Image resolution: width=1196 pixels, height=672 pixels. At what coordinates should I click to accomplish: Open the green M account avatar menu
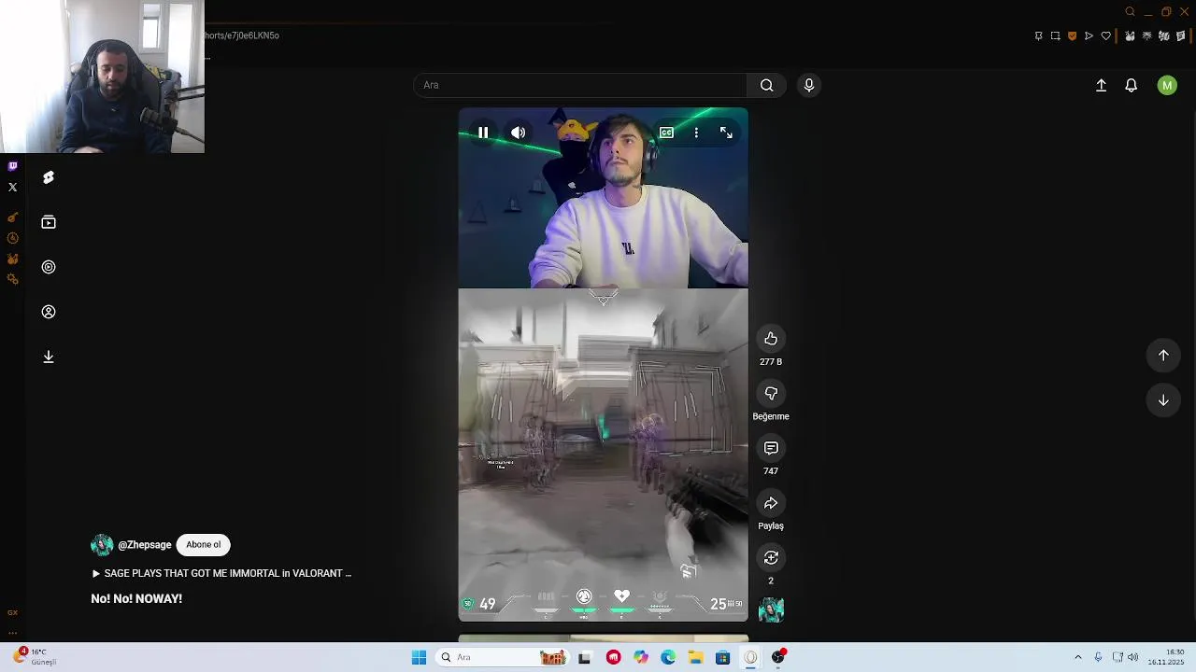tap(1167, 85)
